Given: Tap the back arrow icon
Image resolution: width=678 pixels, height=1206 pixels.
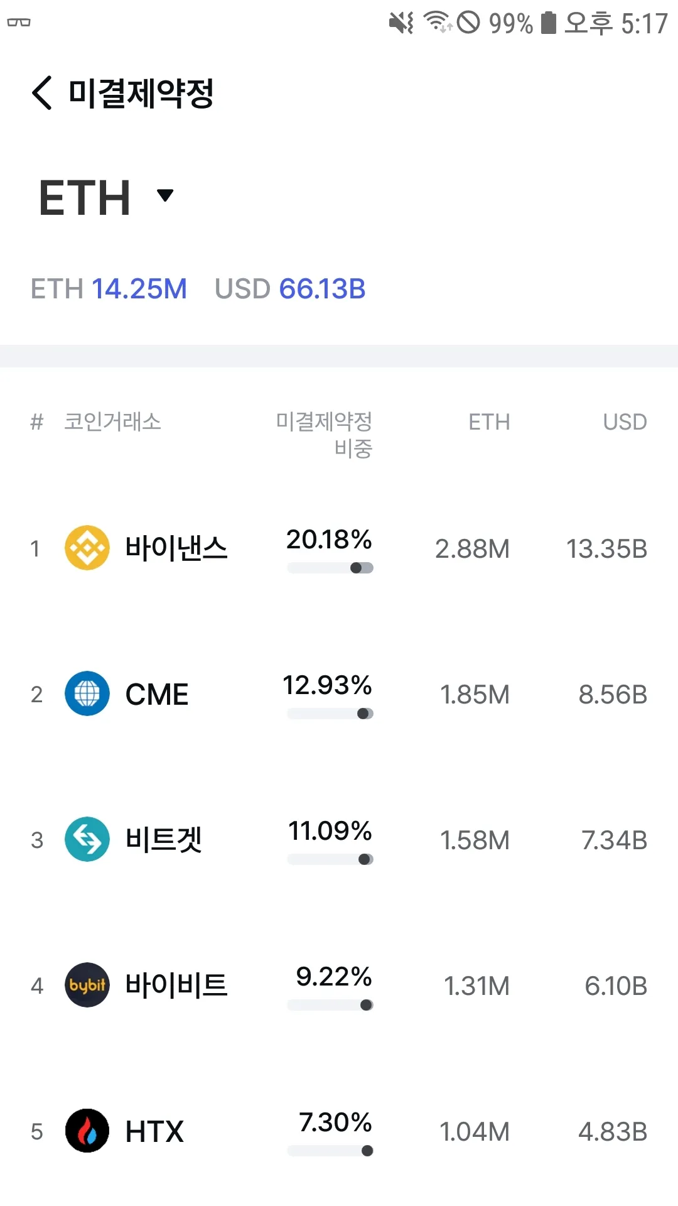Looking at the screenshot, I should tap(41, 93).
